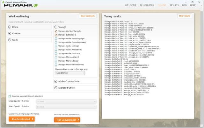Expand the Microsoft Office section
Viewport: 204px width, 128px height.
pyautogui.click(x=56, y=88)
